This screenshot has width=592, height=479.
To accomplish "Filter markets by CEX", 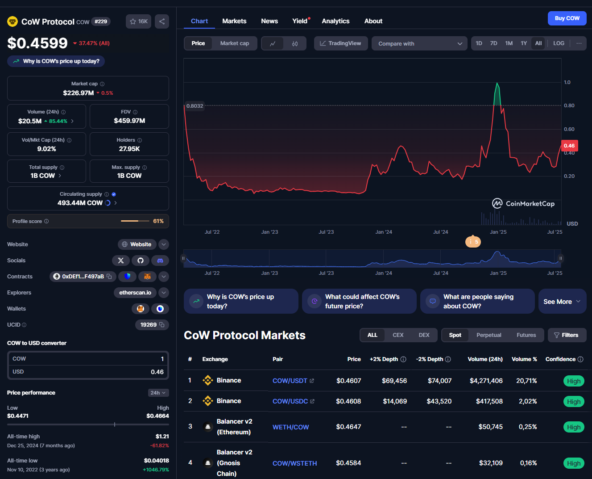I will tap(398, 335).
